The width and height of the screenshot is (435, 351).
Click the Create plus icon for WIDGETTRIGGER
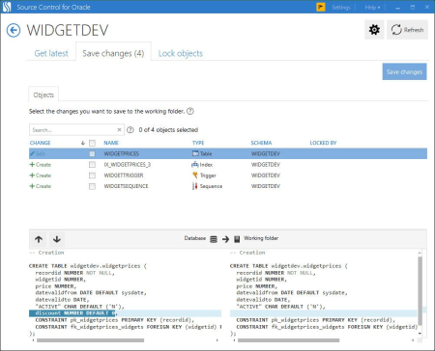[x=32, y=175]
